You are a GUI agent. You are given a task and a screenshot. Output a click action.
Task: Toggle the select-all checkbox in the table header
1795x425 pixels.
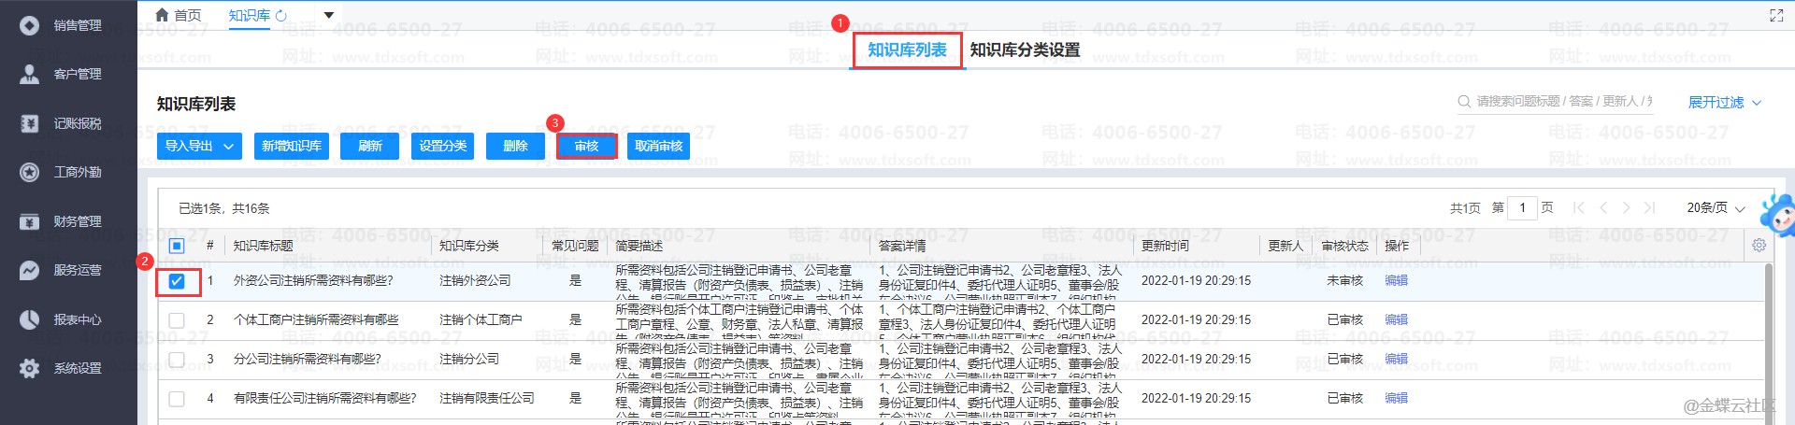point(177,246)
